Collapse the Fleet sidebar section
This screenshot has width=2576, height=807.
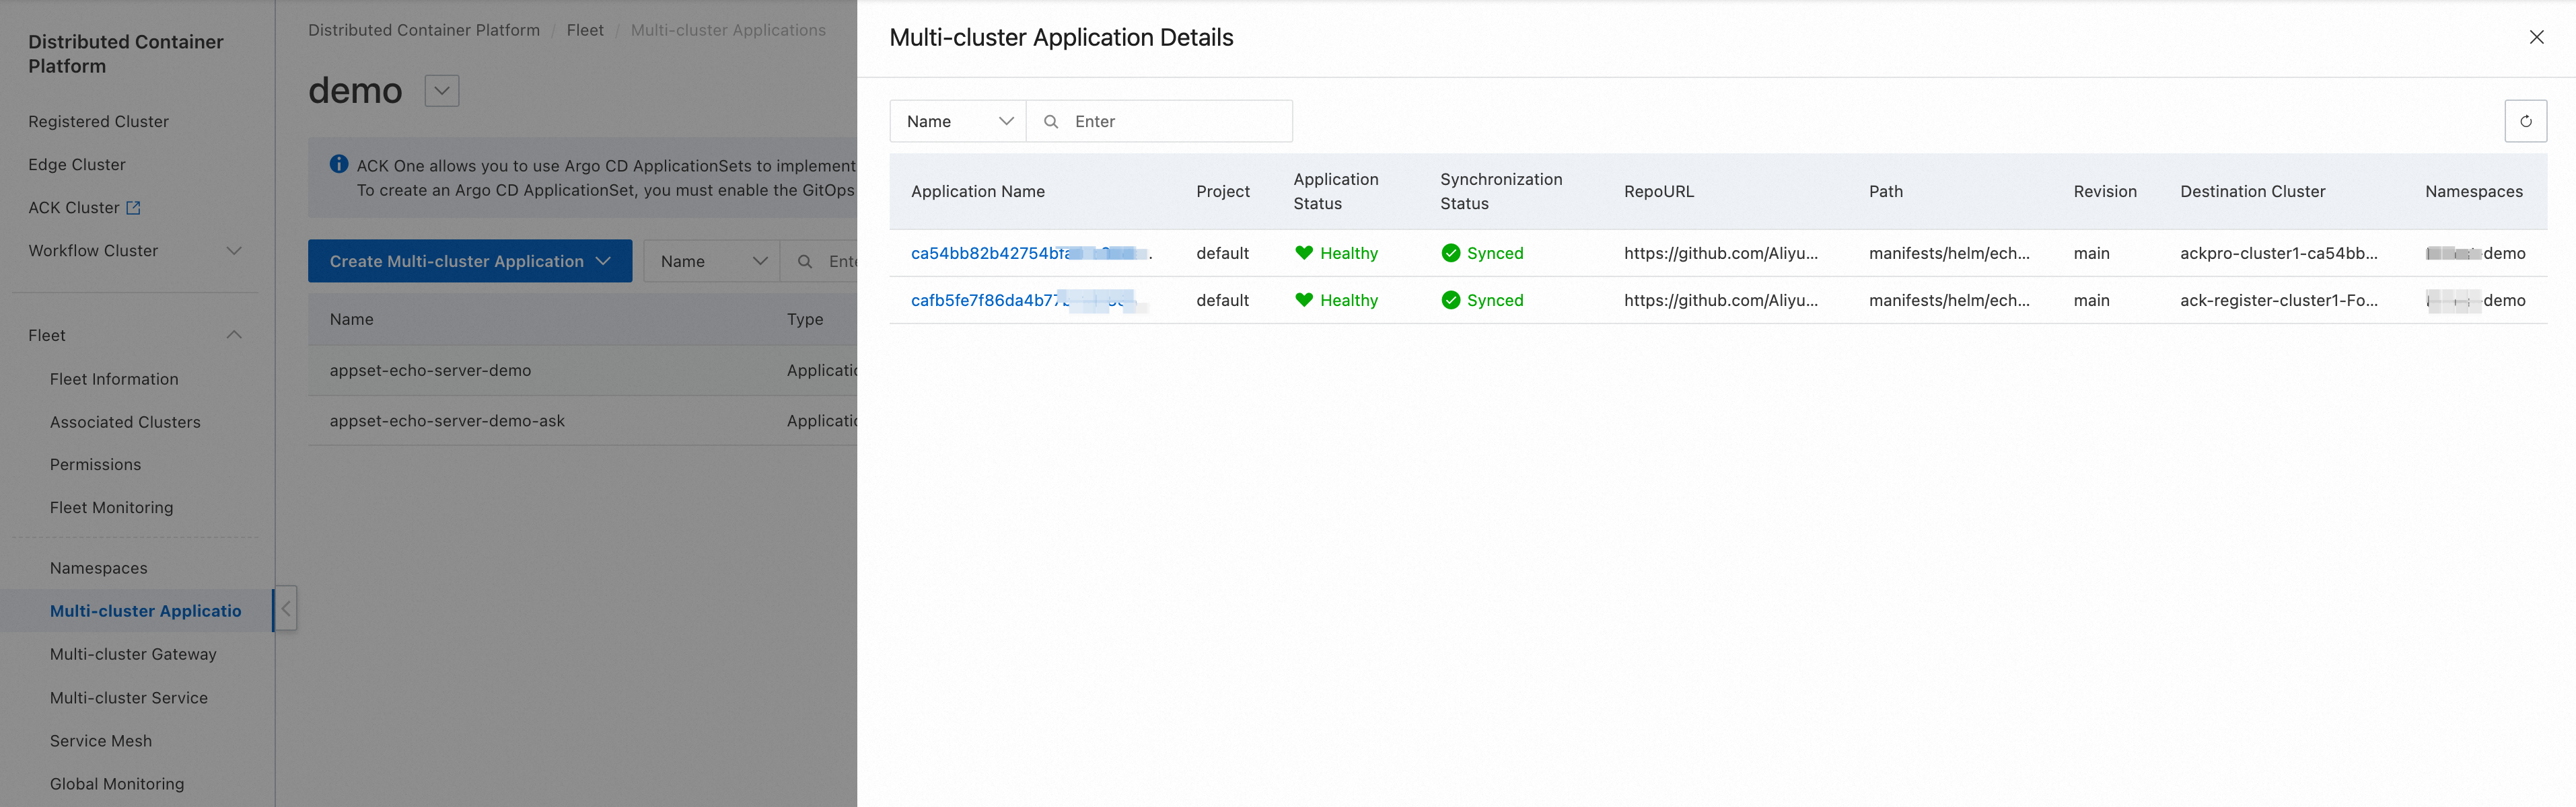[x=234, y=335]
